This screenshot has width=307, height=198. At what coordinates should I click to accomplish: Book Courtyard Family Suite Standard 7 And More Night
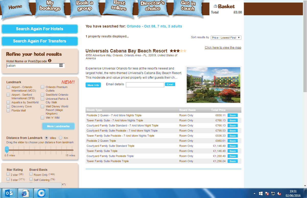point(233,125)
